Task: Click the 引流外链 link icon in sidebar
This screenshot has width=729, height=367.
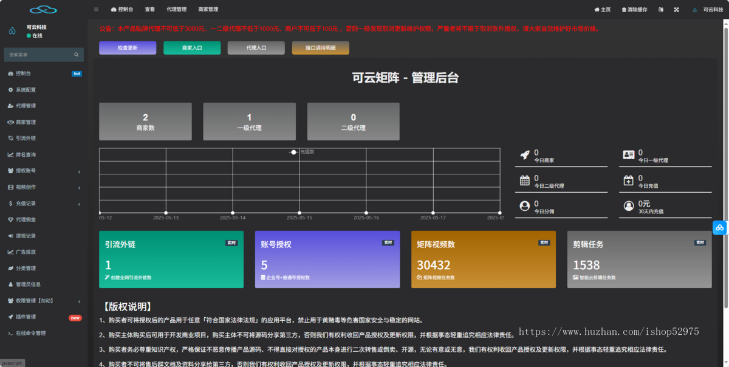Action: (x=10, y=139)
